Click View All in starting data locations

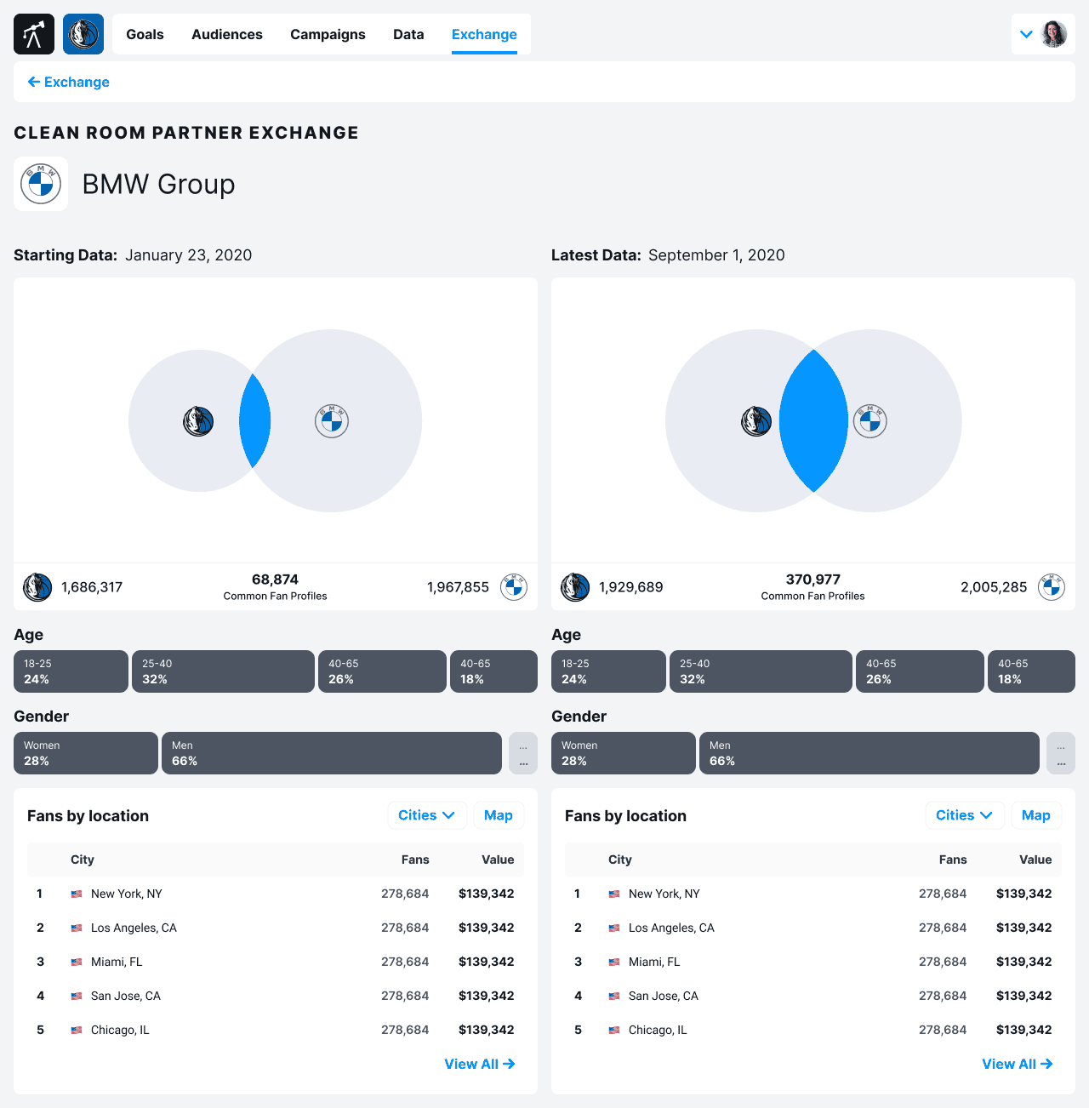480,1064
